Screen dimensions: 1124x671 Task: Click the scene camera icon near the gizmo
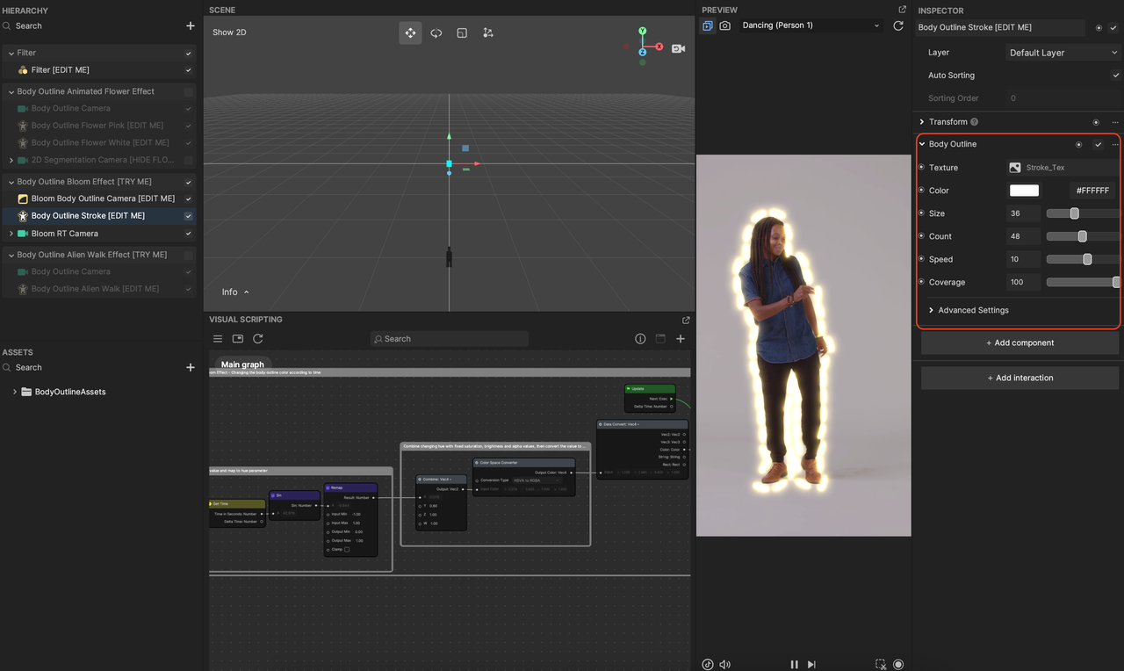click(677, 48)
